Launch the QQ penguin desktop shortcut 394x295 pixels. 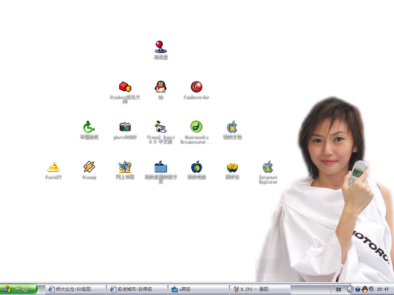click(x=160, y=87)
